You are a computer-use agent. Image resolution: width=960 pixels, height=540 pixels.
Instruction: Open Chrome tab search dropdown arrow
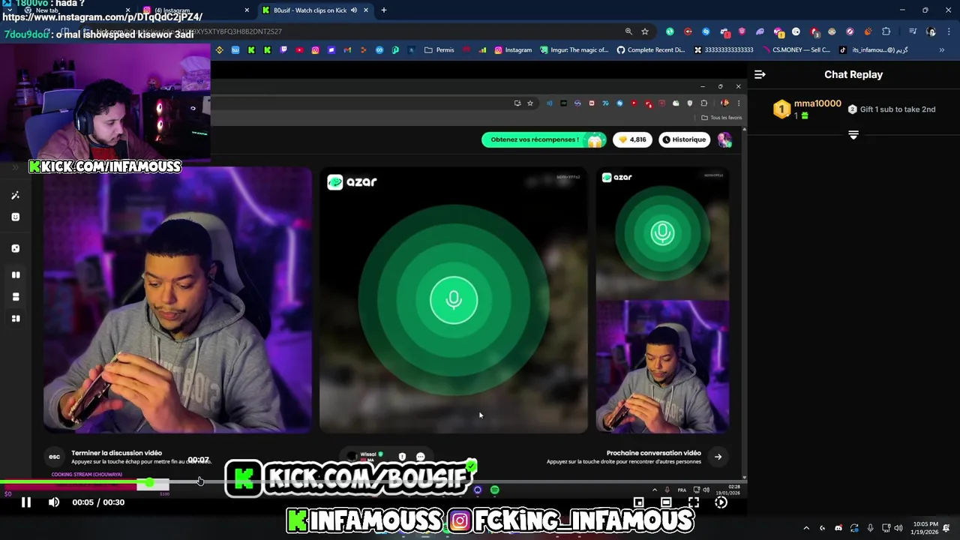point(8,10)
